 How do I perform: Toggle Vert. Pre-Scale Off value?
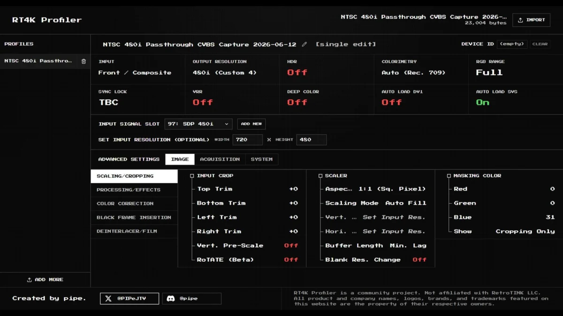pyautogui.click(x=291, y=245)
